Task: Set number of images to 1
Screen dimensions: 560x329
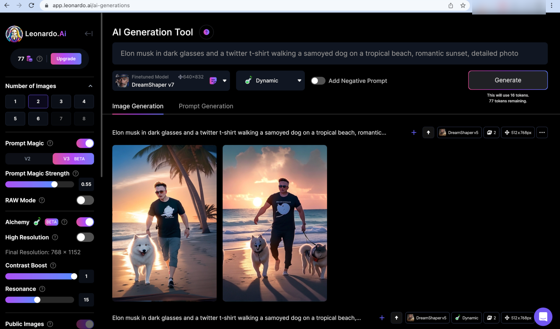Action: [15, 102]
